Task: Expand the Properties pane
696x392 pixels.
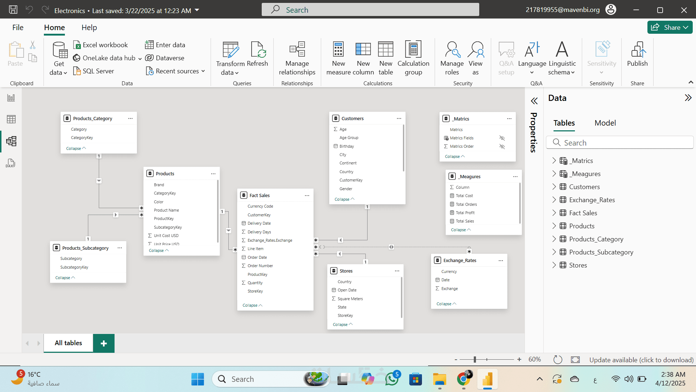Action: coord(534,101)
